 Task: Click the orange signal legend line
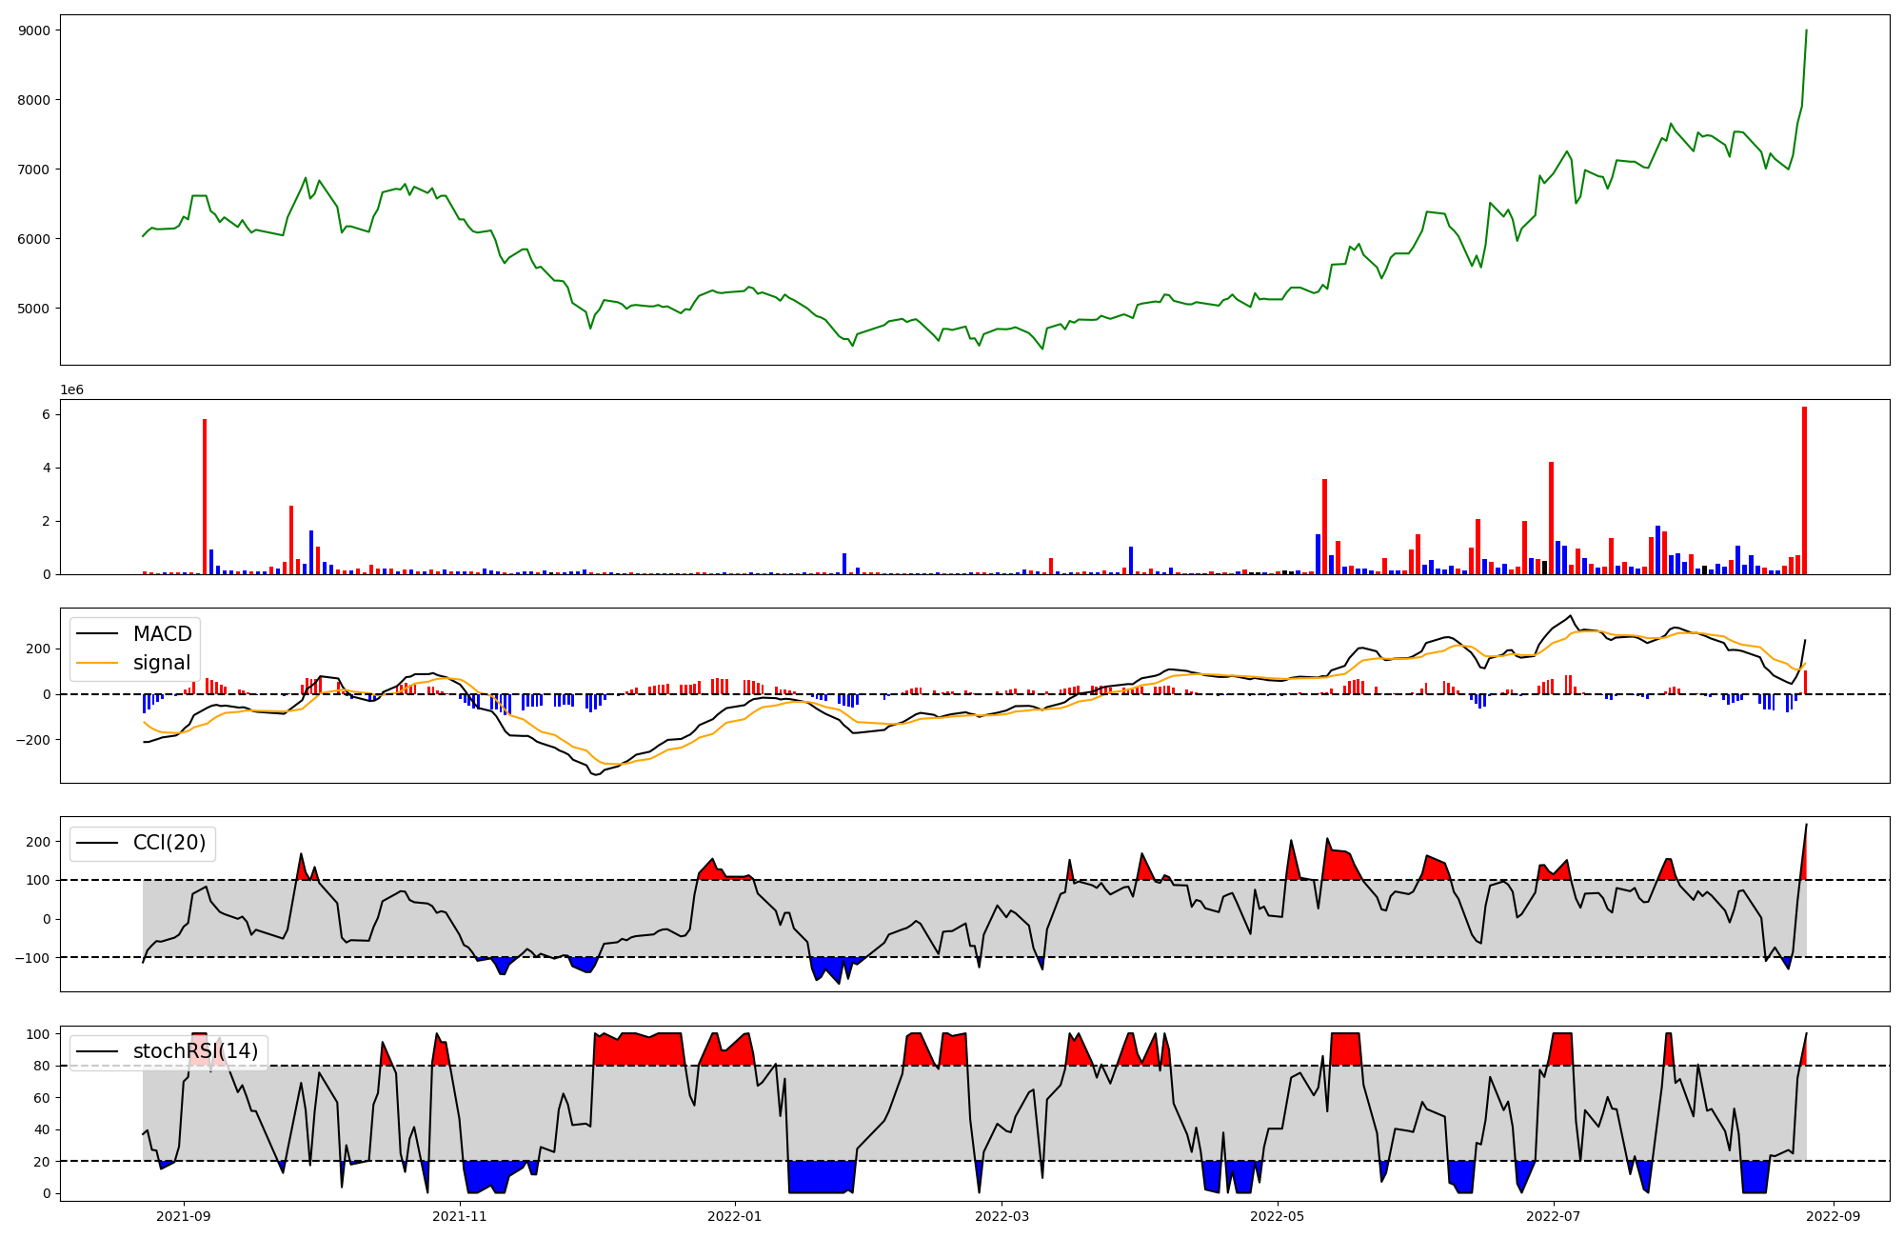pyautogui.click(x=97, y=663)
